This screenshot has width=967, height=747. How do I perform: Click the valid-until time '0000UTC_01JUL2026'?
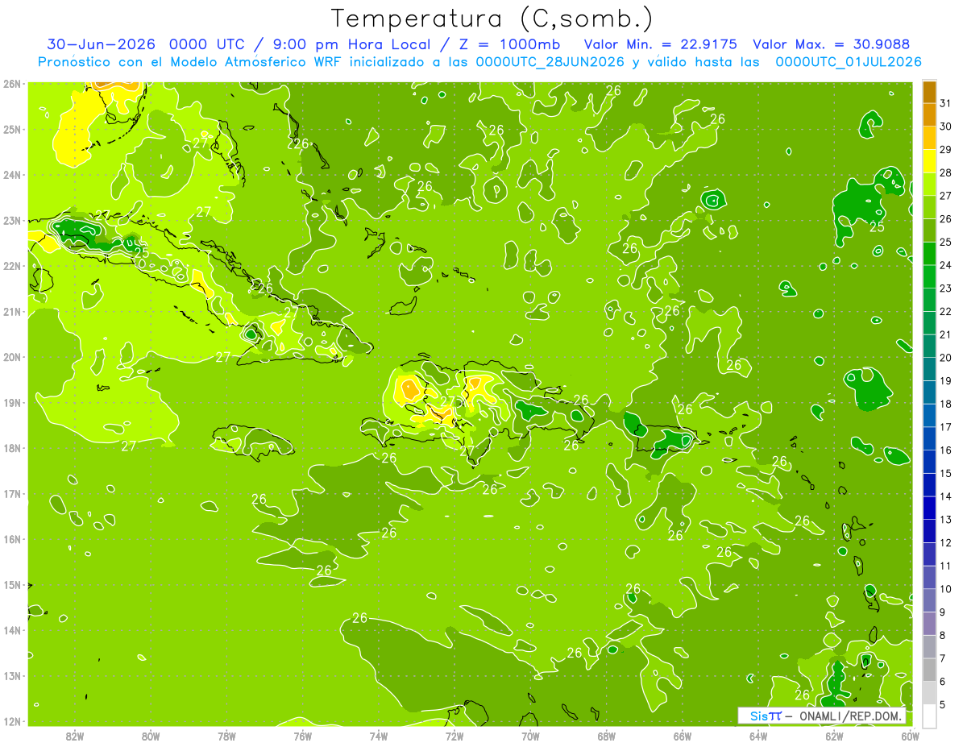tap(848, 62)
